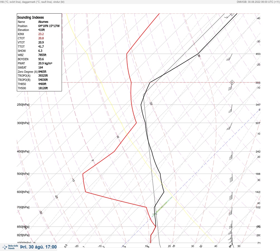Click the TH850 value '4400ft'

pyautogui.click(x=42, y=84)
